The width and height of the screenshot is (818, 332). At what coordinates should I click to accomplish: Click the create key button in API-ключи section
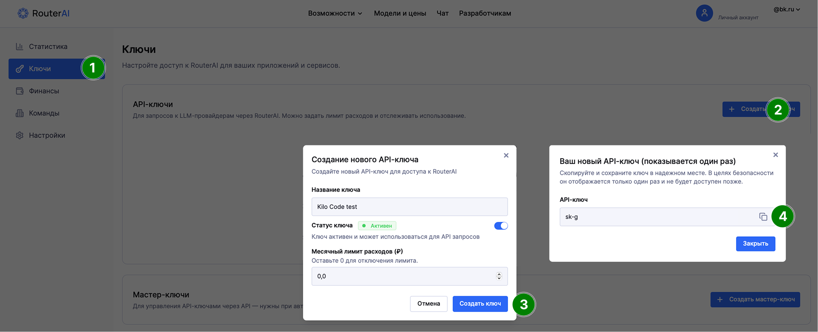(761, 109)
